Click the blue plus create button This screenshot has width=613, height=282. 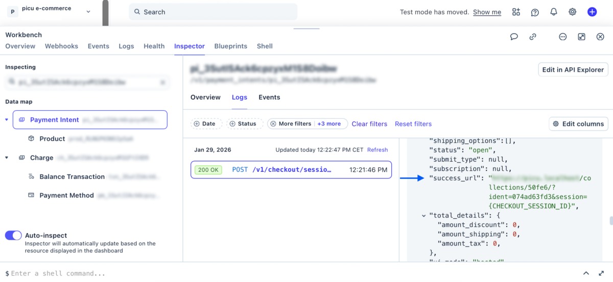[x=592, y=12]
